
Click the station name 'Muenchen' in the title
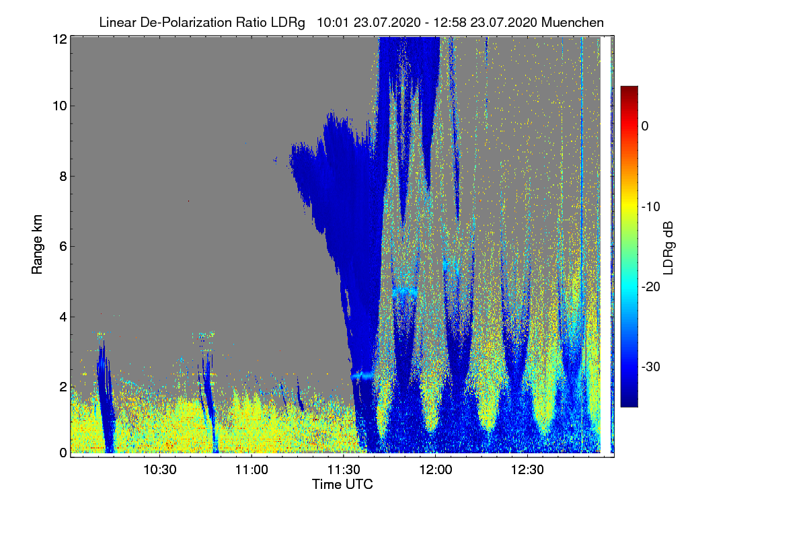point(574,22)
